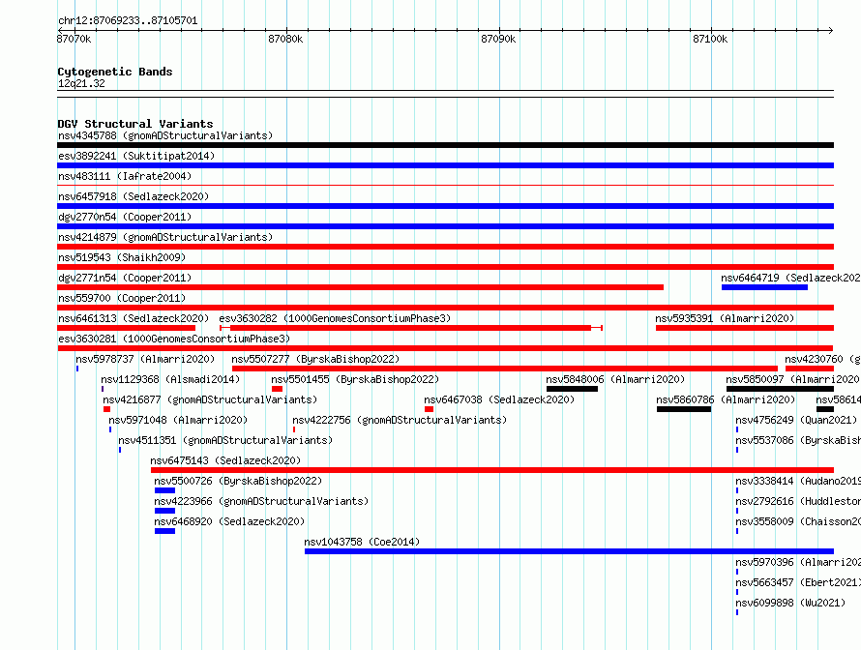Image resolution: width=861 pixels, height=650 pixels.
Task: Open the nsv4214879 gnomADStructuralVariants label
Action: (165, 237)
